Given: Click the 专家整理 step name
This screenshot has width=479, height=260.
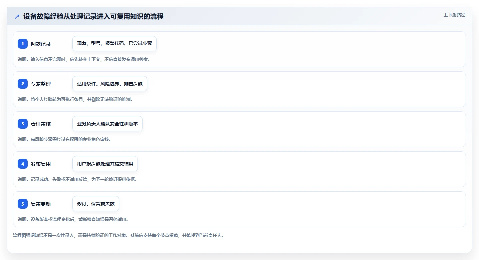Looking at the screenshot, I should [41, 84].
